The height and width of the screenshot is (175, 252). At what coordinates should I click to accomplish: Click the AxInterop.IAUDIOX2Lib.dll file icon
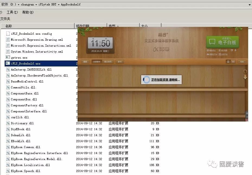tap(8, 69)
